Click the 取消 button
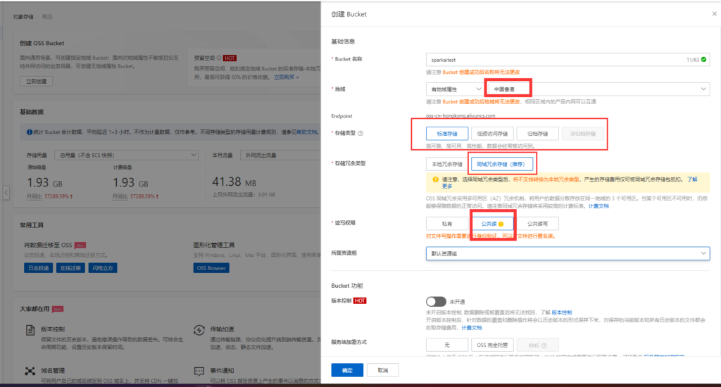721x387 pixels. coord(382,369)
